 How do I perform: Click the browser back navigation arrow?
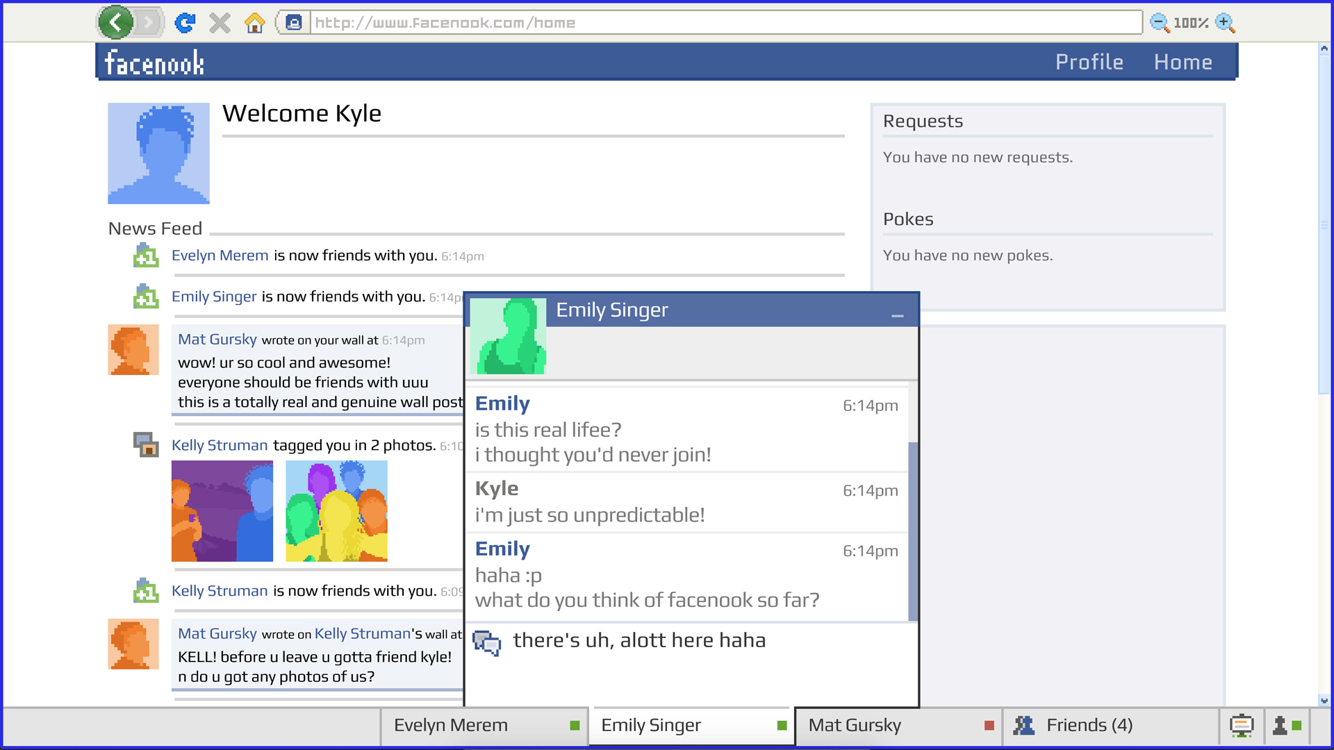click(x=115, y=23)
